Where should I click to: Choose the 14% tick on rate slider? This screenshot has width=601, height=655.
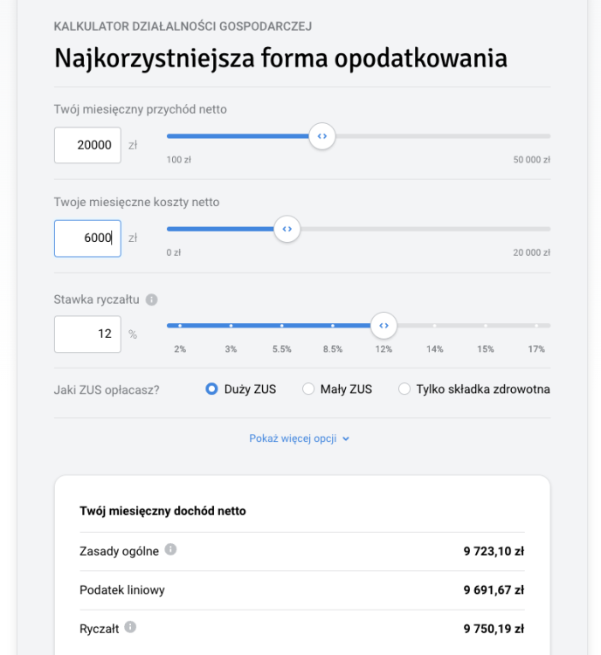(434, 326)
